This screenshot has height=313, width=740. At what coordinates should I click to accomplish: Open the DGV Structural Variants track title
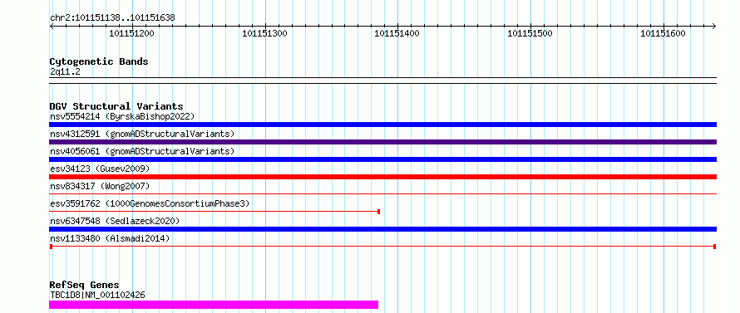pos(116,106)
